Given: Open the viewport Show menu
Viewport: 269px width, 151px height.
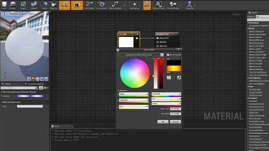Looking at the screenshot, I should coord(32,14).
